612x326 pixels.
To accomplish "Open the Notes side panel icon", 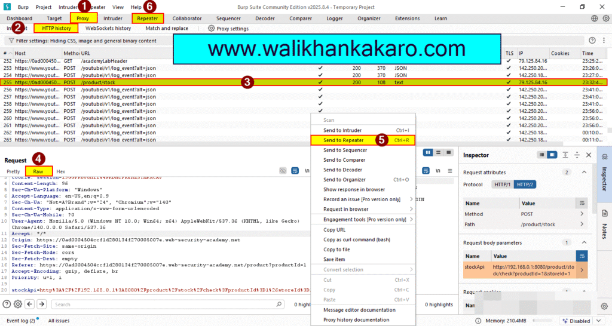I will pos(604,220).
